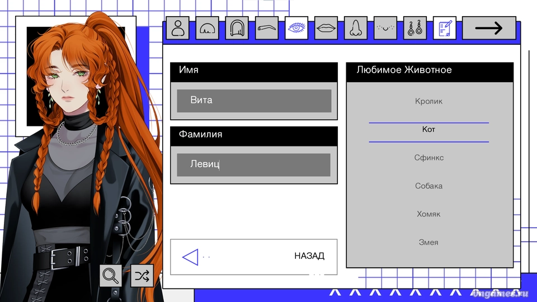
Task: Randomize character with shuffle icon
Action: tap(142, 275)
